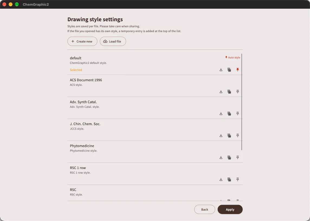Pin the RSC 1 row style
The width and height of the screenshot is (310, 221).
pos(238,180)
